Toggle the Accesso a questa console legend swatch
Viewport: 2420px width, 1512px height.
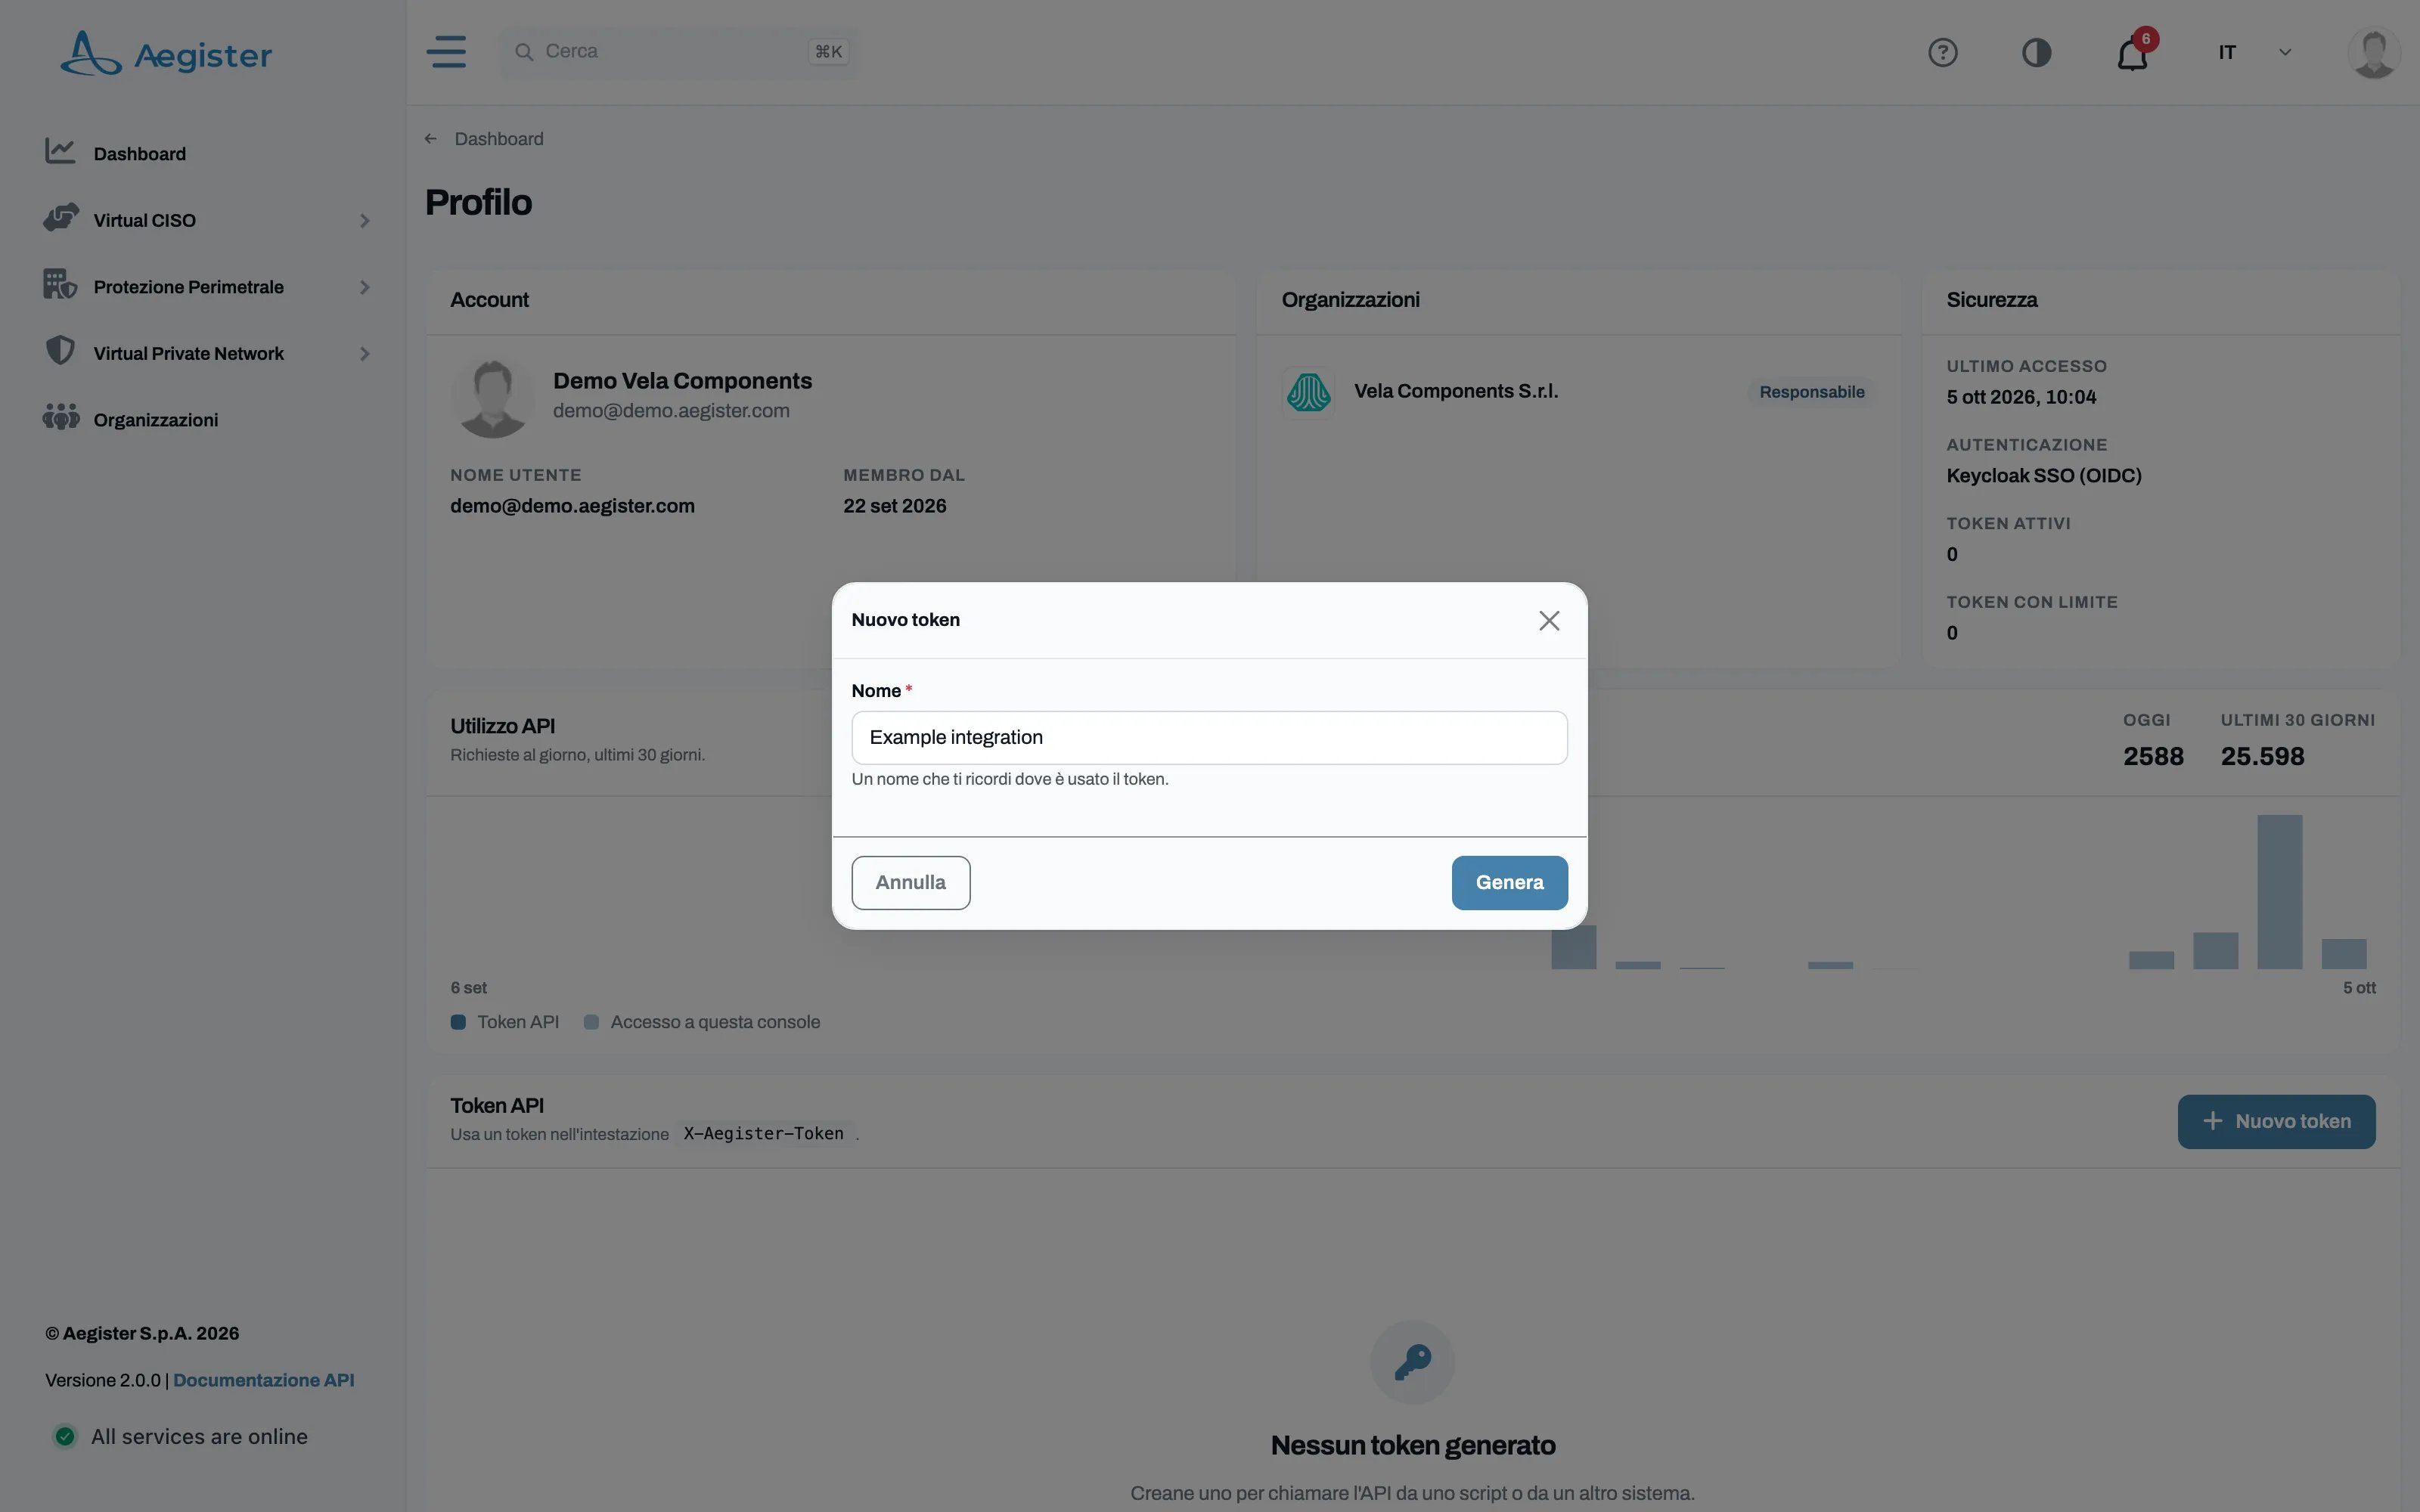click(x=591, y=1022)
